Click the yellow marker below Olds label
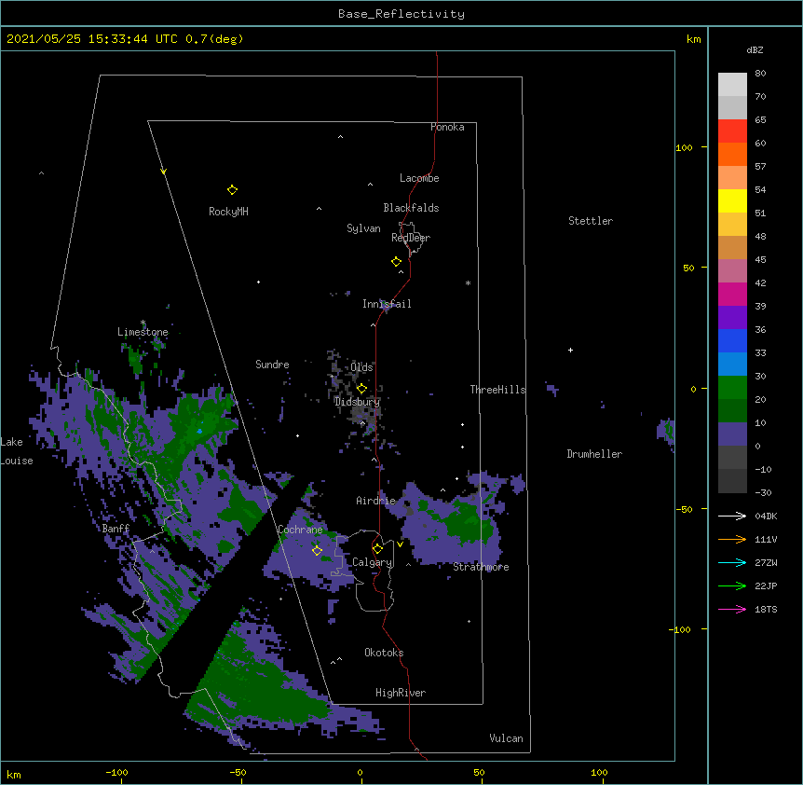The height and width of the screenshot is (785, 803). click(x=361, y=388)
